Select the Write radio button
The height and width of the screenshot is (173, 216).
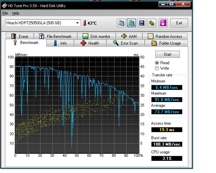point(157,68)
